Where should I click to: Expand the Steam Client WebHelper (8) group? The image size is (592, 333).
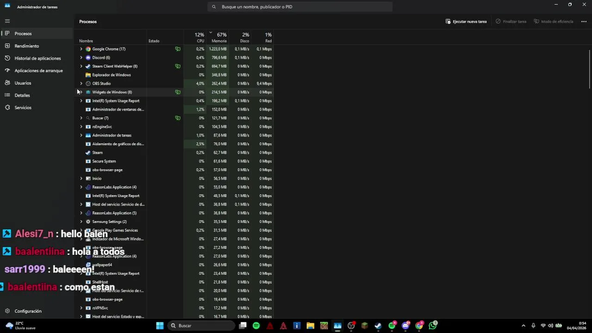coord(81,66)
